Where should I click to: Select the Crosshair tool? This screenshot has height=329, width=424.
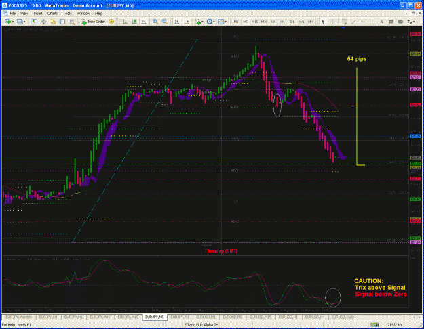[x=332, y=22]
